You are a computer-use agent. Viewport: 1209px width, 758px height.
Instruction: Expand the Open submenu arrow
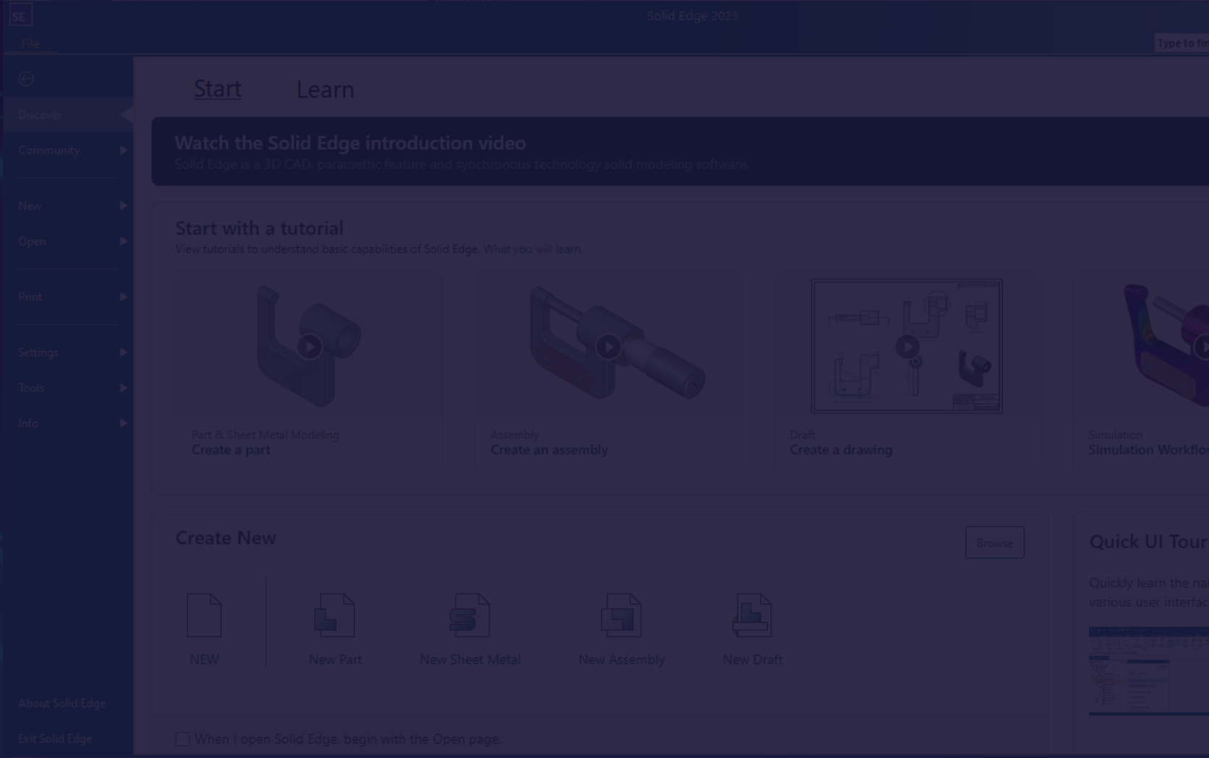point(123,242)
